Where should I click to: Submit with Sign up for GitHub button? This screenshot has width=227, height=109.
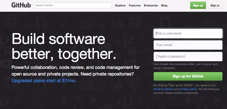point(188,76)
